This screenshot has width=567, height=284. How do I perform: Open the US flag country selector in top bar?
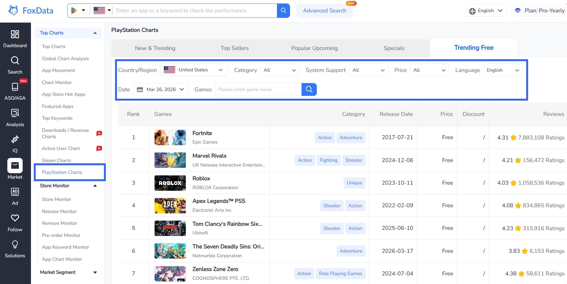[102, 11]
